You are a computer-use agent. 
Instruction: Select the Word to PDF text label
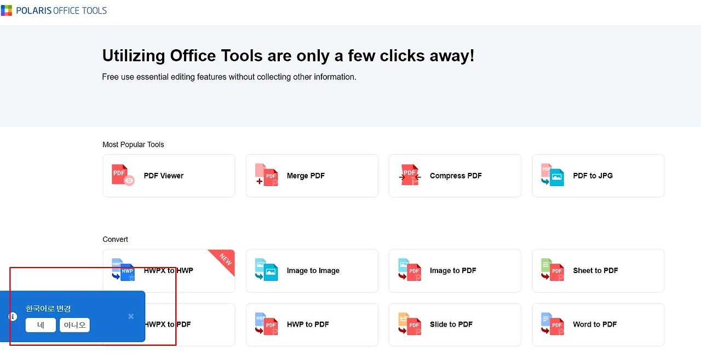(x=595, y=324)
